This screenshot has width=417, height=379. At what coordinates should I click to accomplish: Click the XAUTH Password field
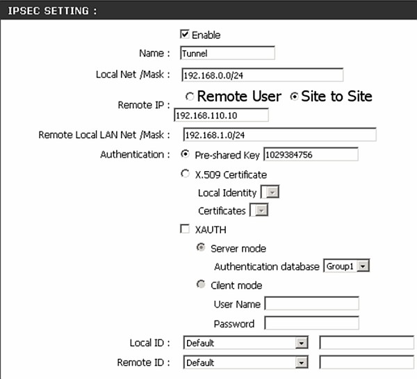pyautogui.click(x=311, y=323)
